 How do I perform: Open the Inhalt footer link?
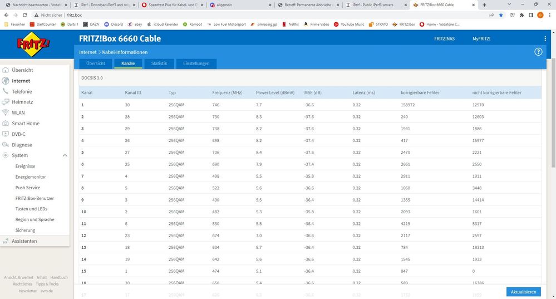point(42,277)
